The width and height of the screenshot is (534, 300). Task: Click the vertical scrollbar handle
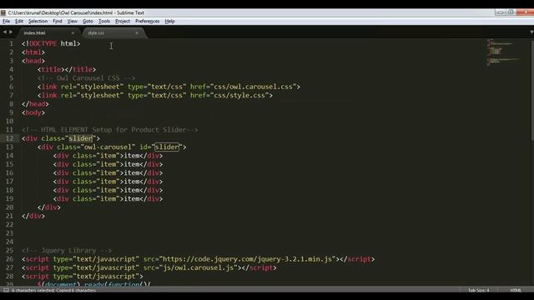(532, 90)
